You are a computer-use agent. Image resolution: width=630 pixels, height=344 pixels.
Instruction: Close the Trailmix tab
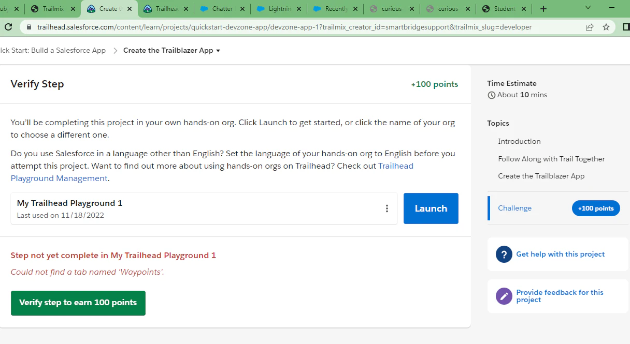click(x=72, y=9)
